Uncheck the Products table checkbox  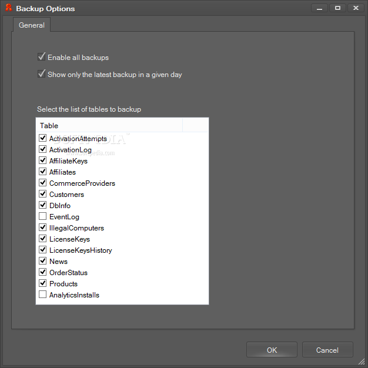pos(42,283)
